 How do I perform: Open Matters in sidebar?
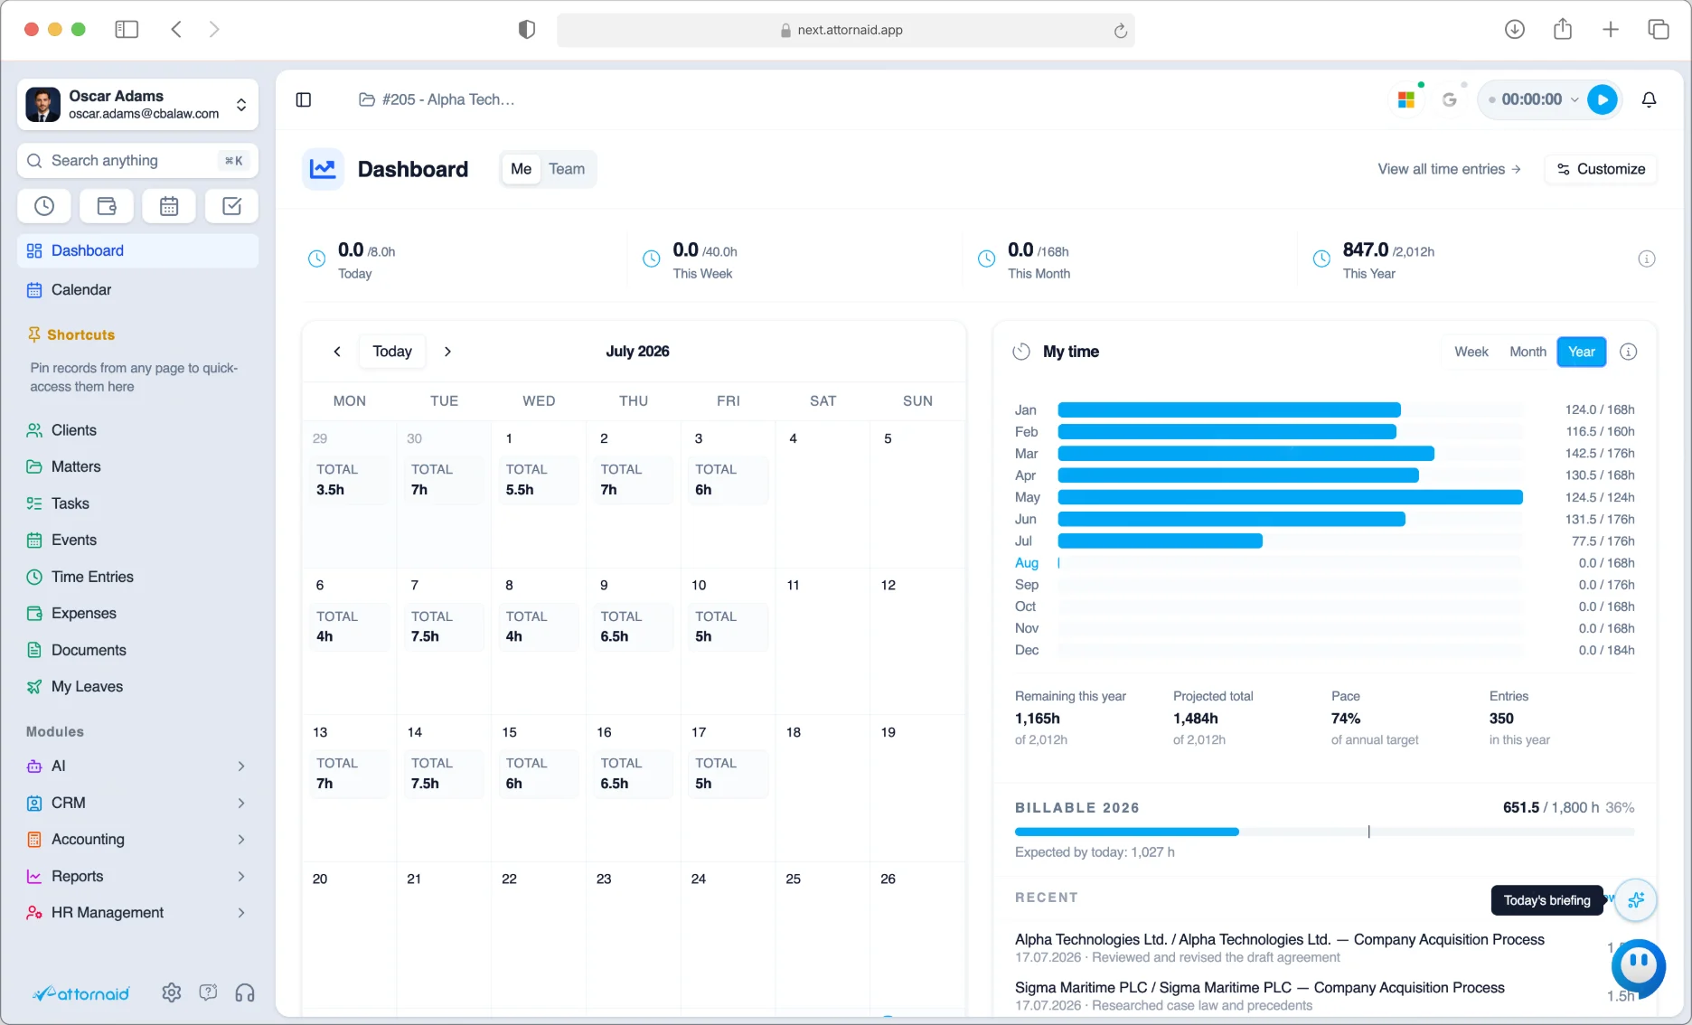137,467
